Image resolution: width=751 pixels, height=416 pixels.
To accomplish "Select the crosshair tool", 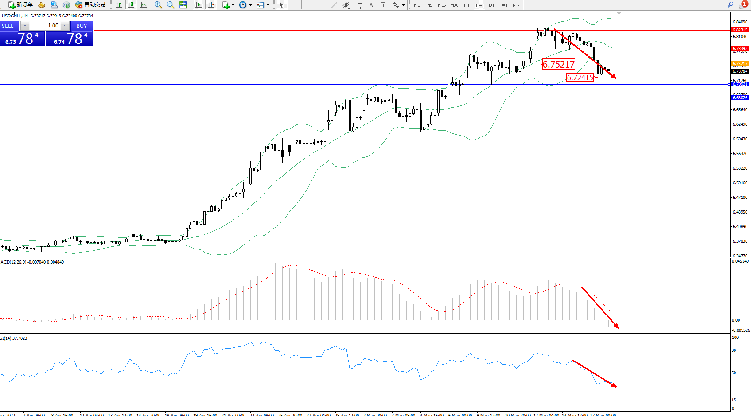I will (x=294, y=5).
